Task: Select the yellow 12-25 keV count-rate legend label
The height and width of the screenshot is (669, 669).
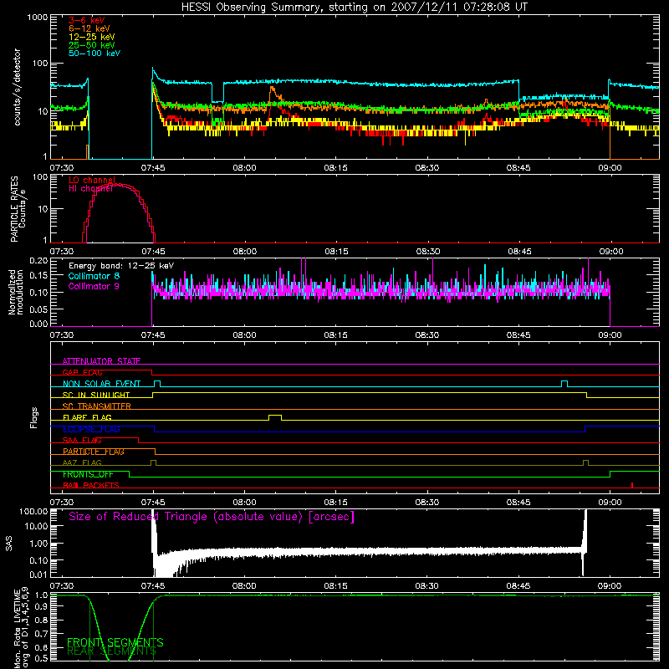Action: (x=92, y=37)
